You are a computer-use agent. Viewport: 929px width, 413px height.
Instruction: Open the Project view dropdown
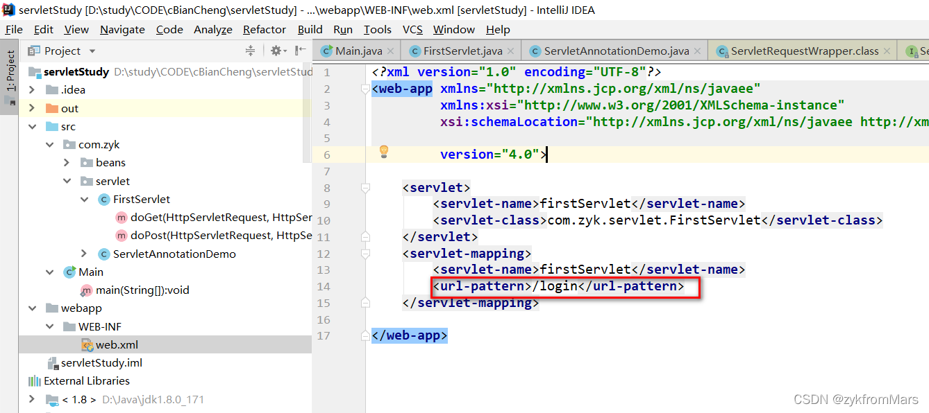pos(92,51)
